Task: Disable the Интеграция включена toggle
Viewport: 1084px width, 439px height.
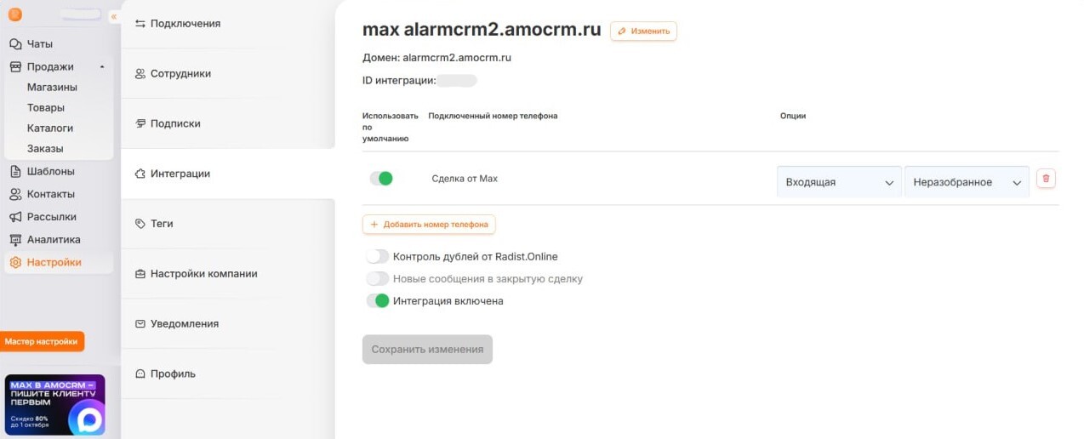Action: (x=378, y=300)
